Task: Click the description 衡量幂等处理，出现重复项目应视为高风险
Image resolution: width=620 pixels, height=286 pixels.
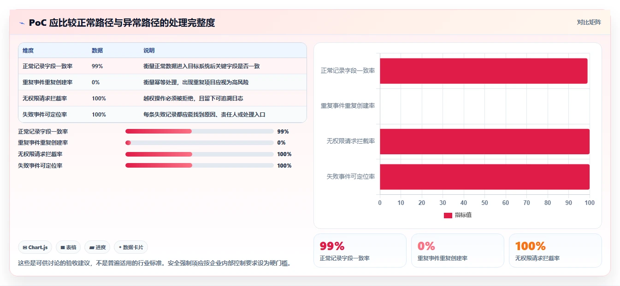Action: (196, 82)
